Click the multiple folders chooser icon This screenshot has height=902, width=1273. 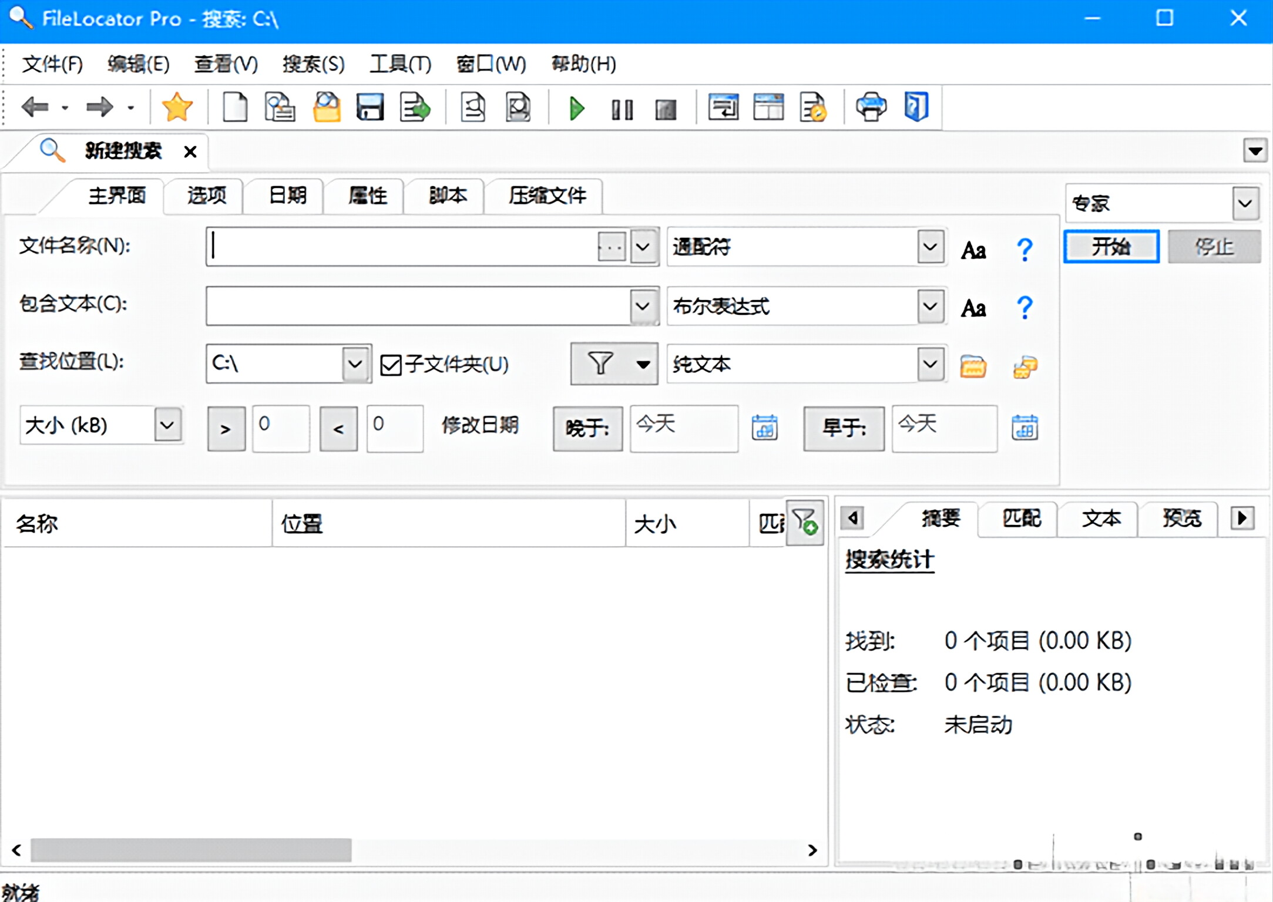(x=1025, y=367)
